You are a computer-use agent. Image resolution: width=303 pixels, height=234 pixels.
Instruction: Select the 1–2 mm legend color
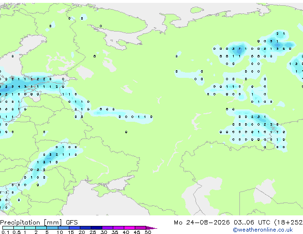pyautogui.click(x=30, y=228)
